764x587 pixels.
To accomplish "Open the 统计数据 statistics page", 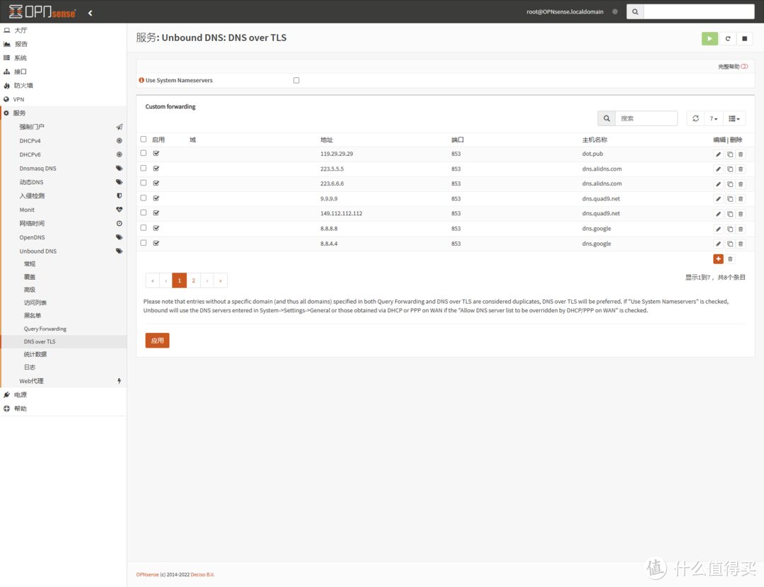I will (x=35, y=355).
